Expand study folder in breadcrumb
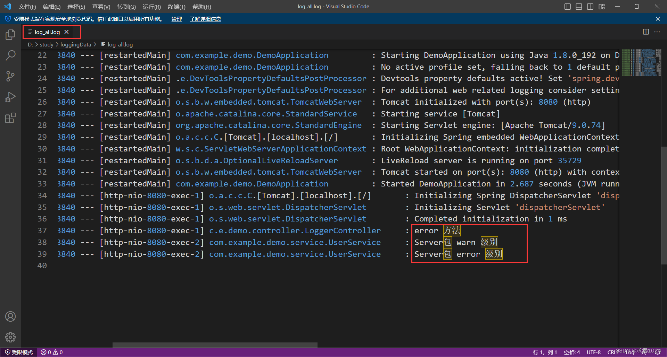The width and height of the screenshot is (667, 357). 47,44
